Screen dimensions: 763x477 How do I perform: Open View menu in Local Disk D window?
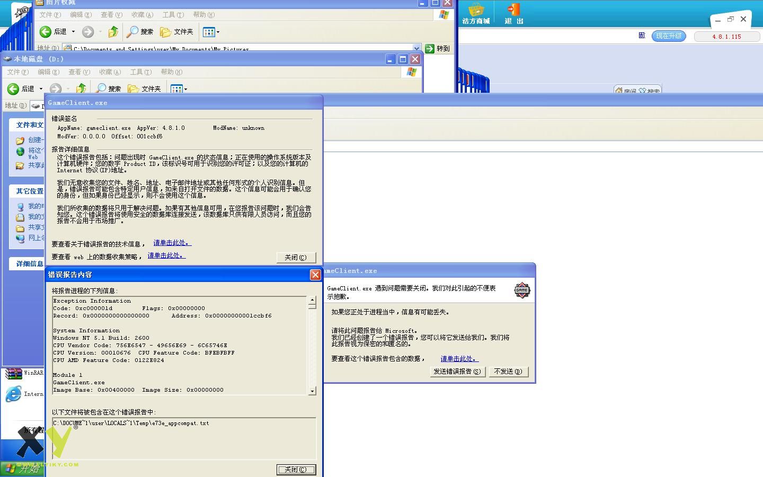point(79,72)
